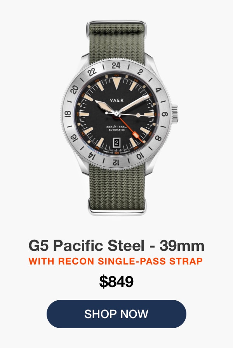
Task: Click the triangle marker at dial top
Action: [117, 83]
